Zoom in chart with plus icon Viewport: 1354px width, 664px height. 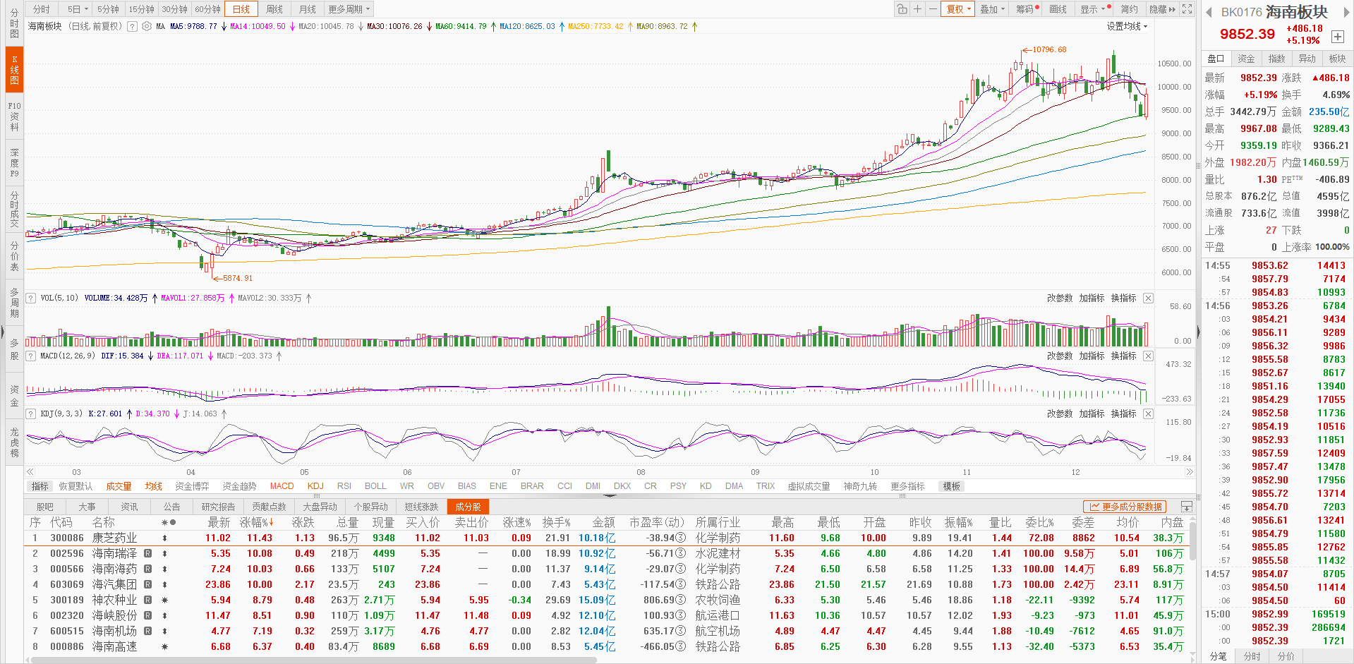point(917,9)
